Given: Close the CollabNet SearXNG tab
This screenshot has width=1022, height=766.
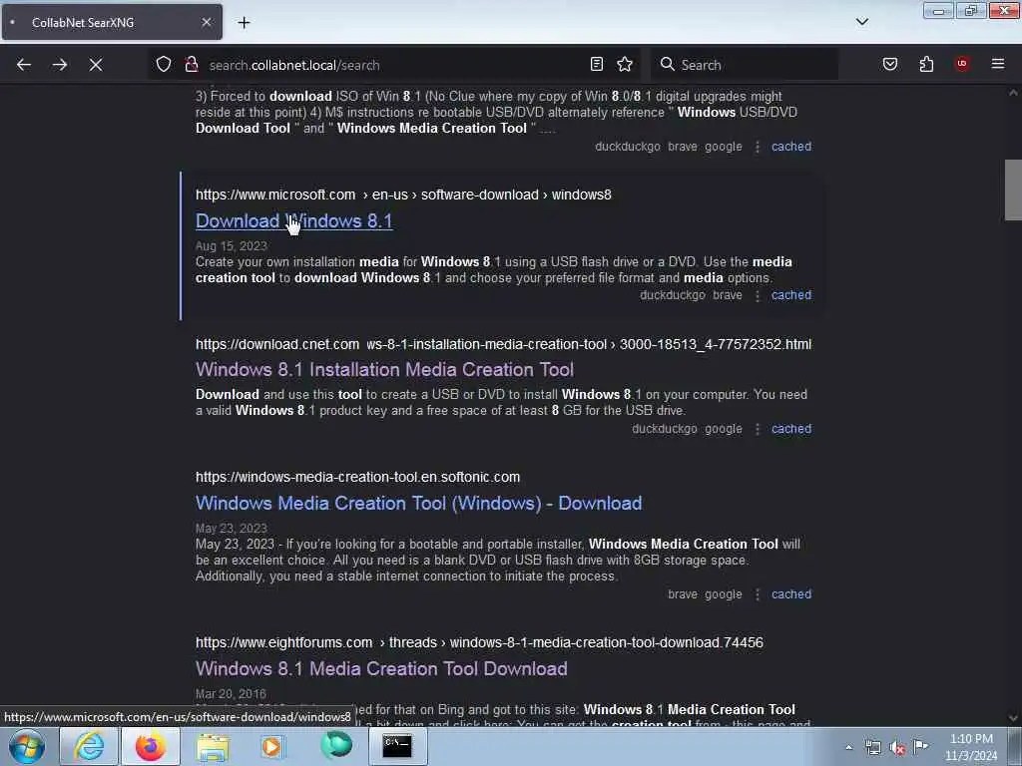Looking at the screenshot, I should point(206,22).
